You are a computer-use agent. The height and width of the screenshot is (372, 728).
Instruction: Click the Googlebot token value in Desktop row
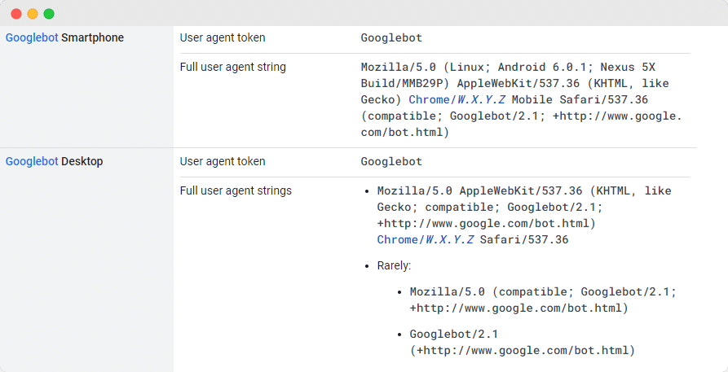(x=391, y=161)
